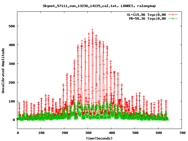Click the plot title with the Skynet filename
This screenshot has height=141, width=188.
click(x=99, y=6)
